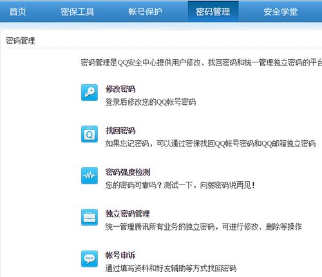
Task: Click the text about 向弱密码说再见
Action: point(227,185)
